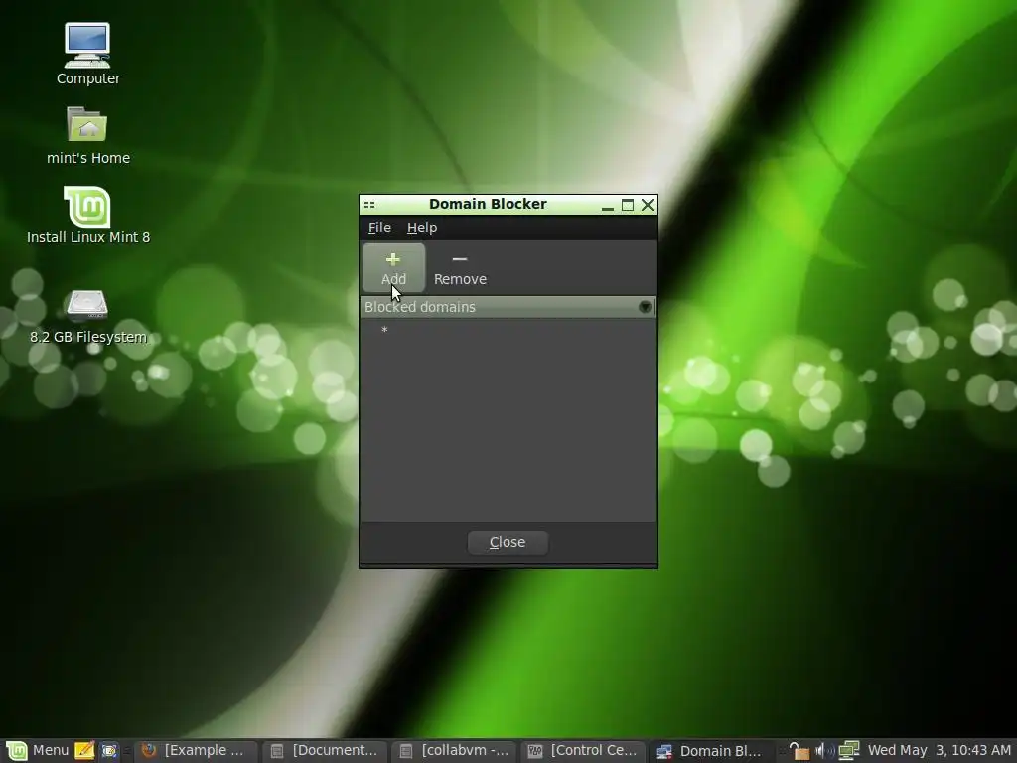Click the Remove domain button
Image resolution: width=1017 pixels, height=763 pixels.
[x=460, y=268]
